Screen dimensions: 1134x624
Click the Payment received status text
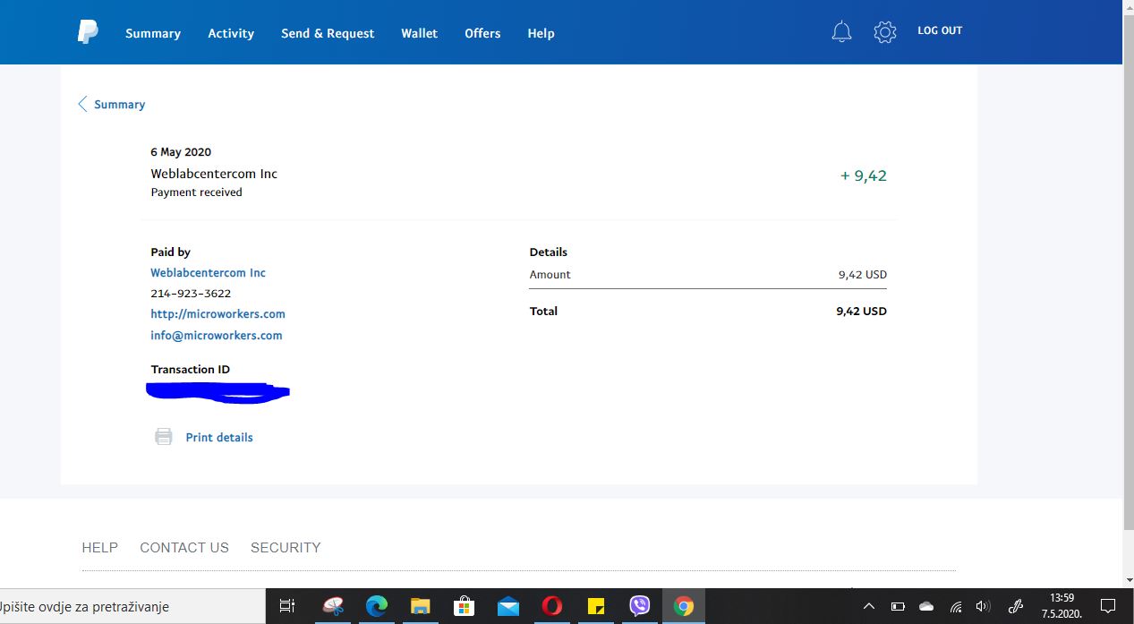point(196,192)
